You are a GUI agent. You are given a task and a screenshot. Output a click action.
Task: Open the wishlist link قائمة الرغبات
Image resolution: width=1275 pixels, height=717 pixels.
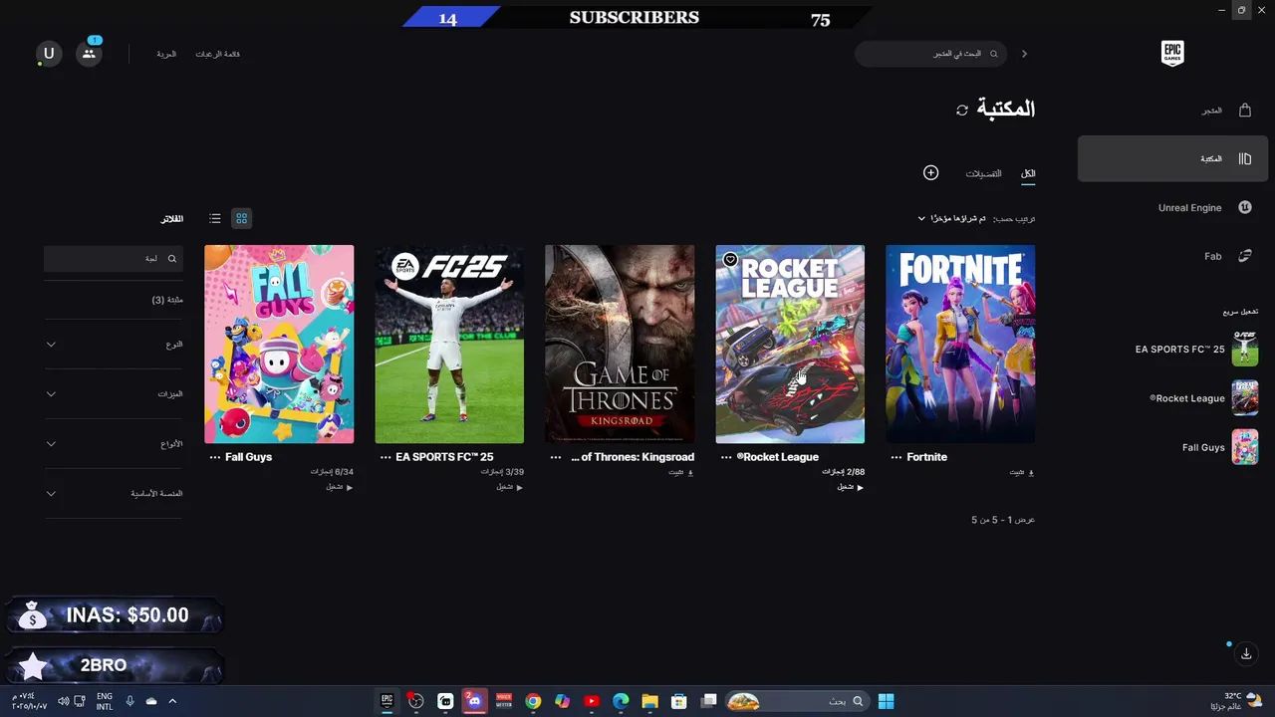coord(217,54)
